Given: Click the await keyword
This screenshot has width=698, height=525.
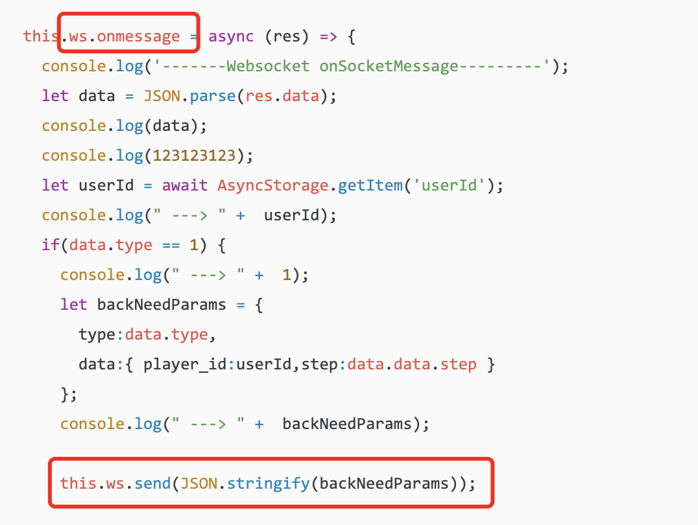Looking at the screenshot, I should click(185, 185).
